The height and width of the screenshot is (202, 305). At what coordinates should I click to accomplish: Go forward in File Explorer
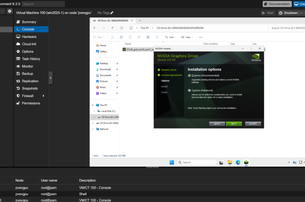pos(104,28)
